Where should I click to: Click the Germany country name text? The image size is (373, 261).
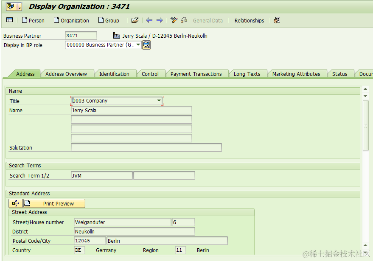(106, 250)
